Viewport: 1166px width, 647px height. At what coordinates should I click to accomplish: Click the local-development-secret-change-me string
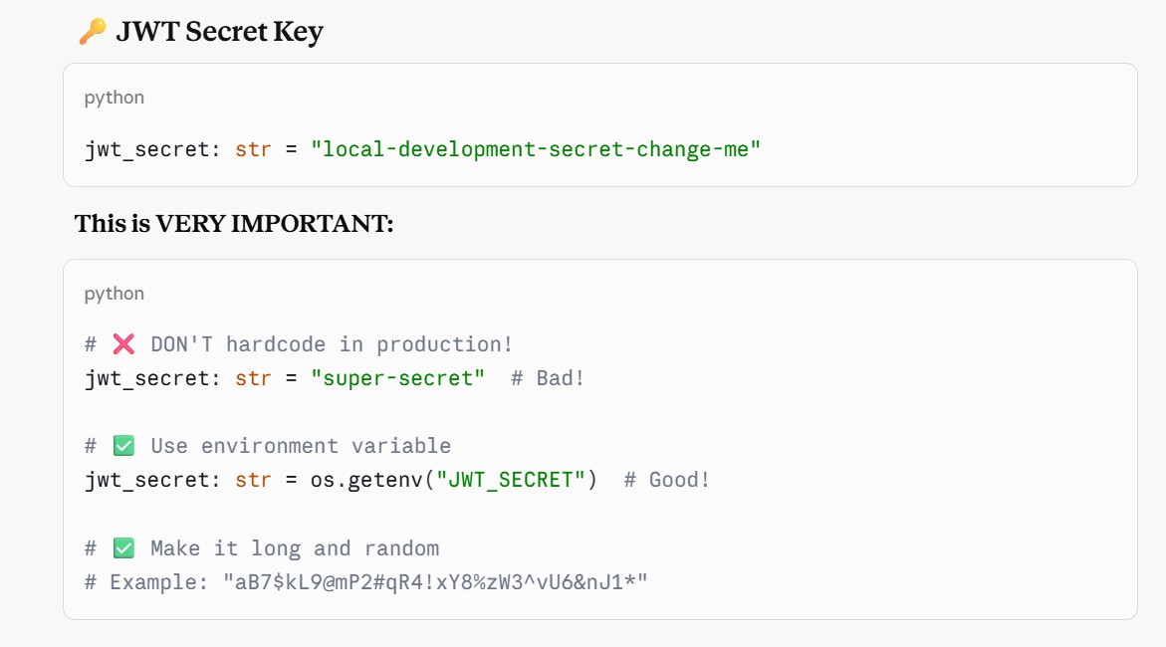pos(536,149)
